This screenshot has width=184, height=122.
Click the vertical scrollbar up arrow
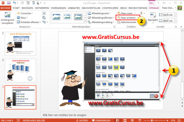coord(182,30)
